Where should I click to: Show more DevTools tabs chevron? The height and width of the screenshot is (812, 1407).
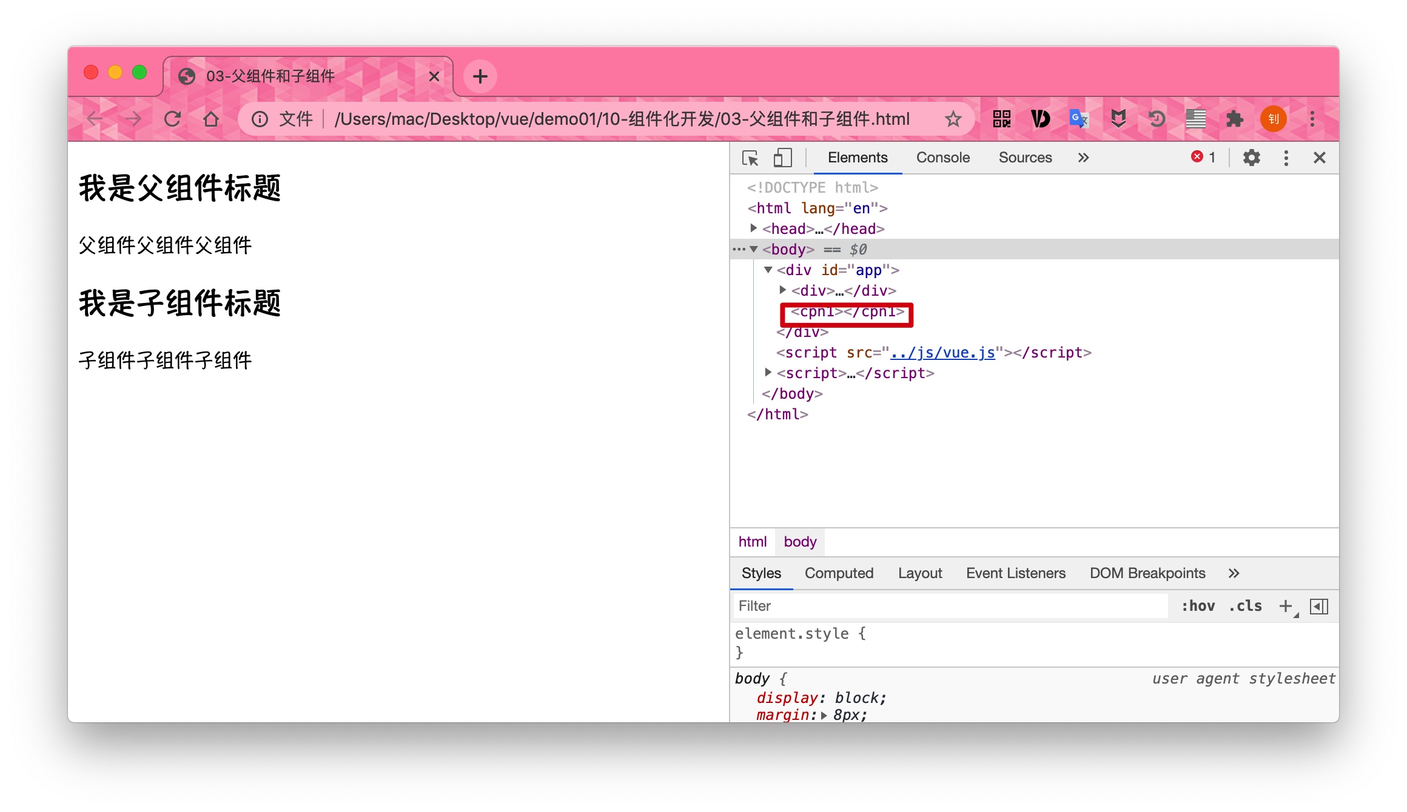point(1083,158)
